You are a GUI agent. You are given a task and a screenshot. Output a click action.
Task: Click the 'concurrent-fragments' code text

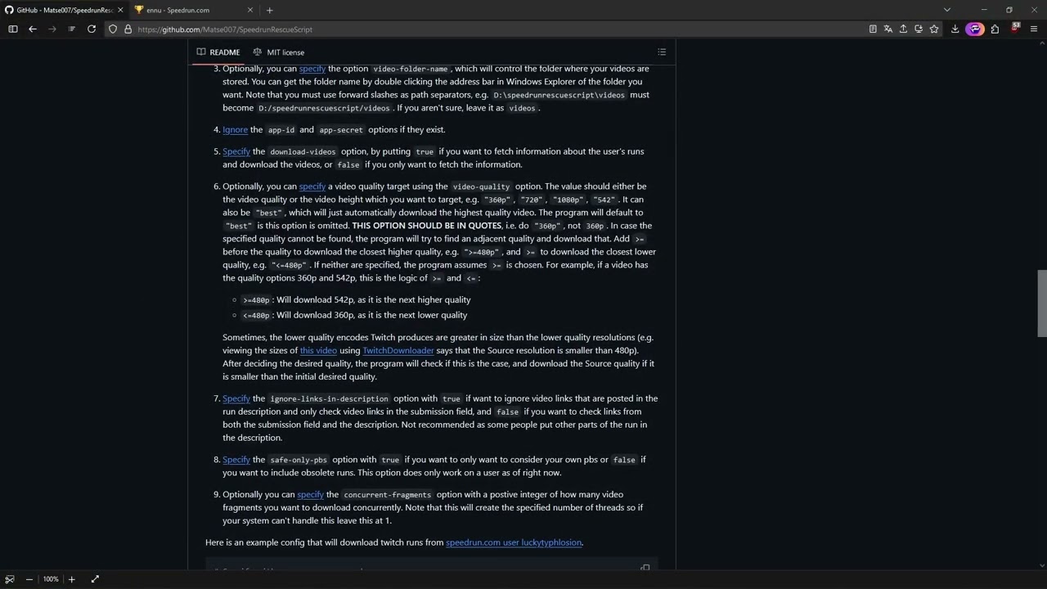click(x=387, y=495)
